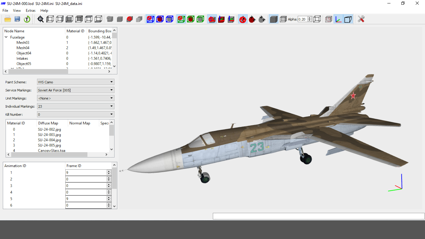The width and height of the screenshot is (425, 239).
Task: Adjust the Alpha value spinner arrows
Action: click(310, 19)
